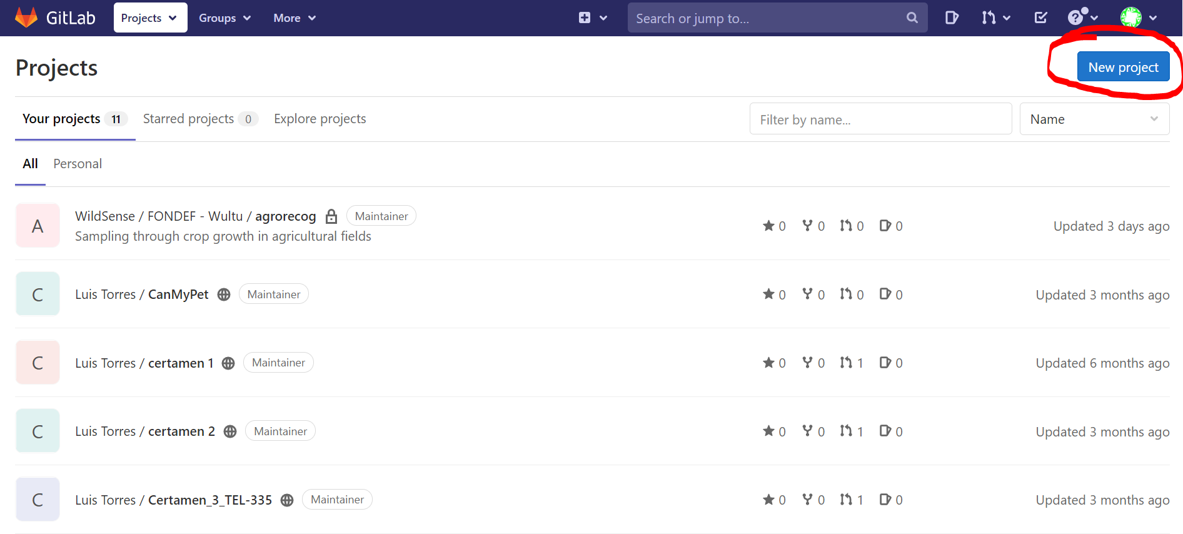Click the star icon in CanMyPet row

[x=768, y=294]
